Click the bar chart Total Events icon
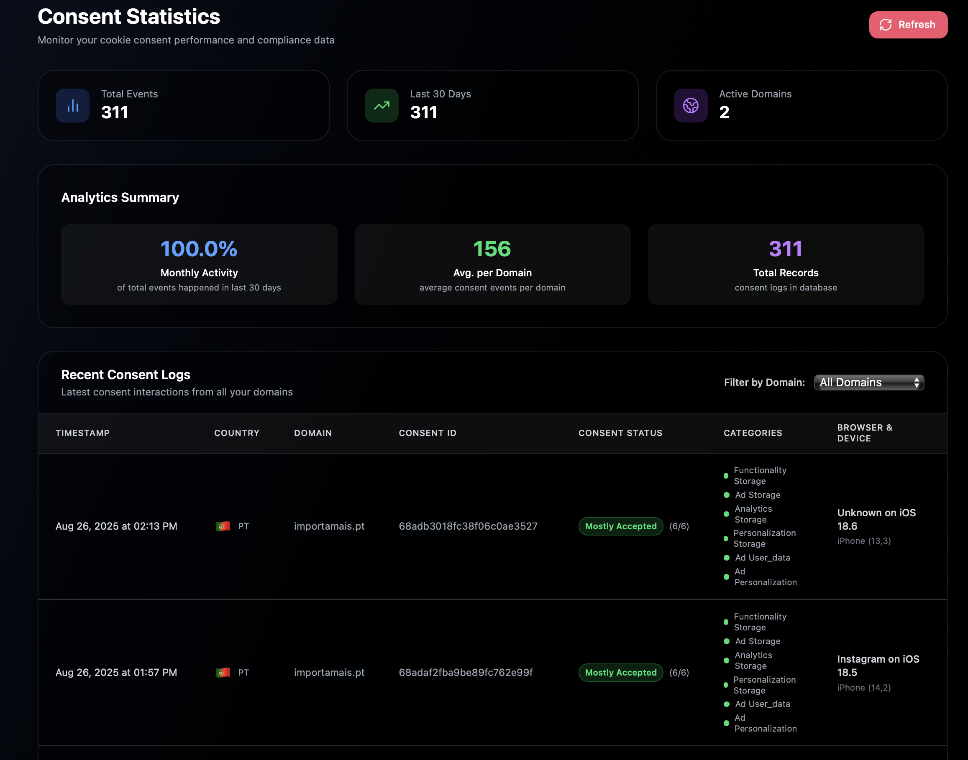968x760 pixels. coord(72,105)
